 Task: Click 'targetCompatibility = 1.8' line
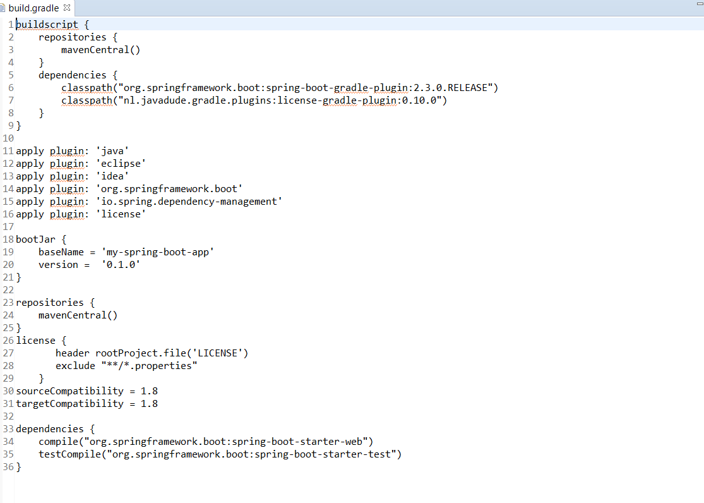87,404
